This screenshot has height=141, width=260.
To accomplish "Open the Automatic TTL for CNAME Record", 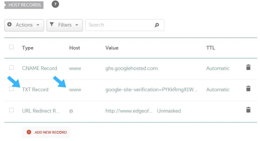I will pyautogui.click(x=218, y=68).
